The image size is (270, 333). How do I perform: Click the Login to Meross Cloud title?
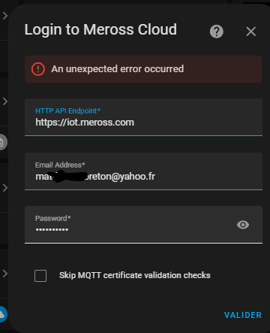(x=100, y=30)
